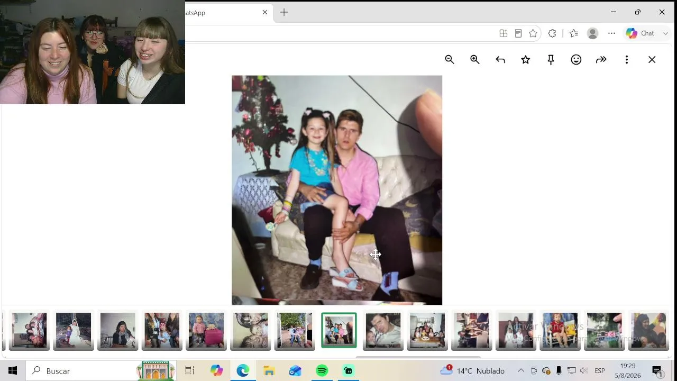This screenshot has height=381, width=677.
Task: Open the Copilot Chat button
Action: [x=641, y=33]
